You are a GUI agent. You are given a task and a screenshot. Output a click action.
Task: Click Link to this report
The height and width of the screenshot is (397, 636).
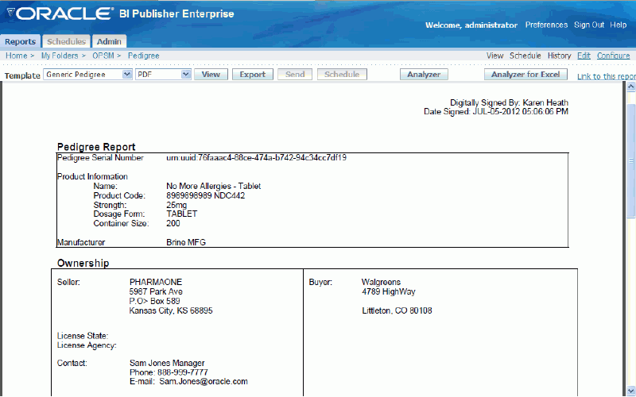coord(607,76)
